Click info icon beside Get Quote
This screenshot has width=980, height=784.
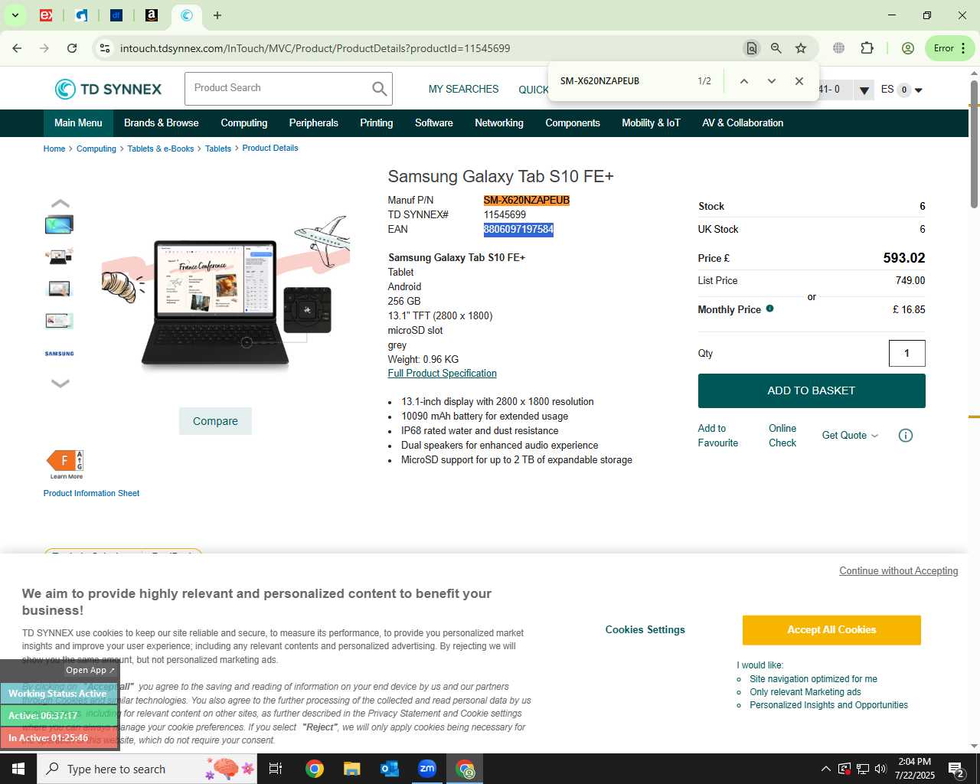(905, 436)
